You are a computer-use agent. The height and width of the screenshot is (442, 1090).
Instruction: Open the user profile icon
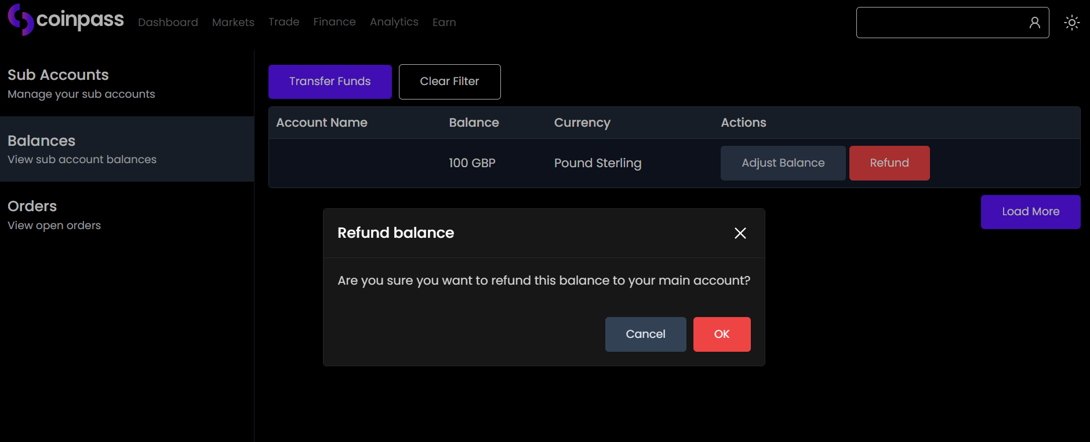(1035, 22)
